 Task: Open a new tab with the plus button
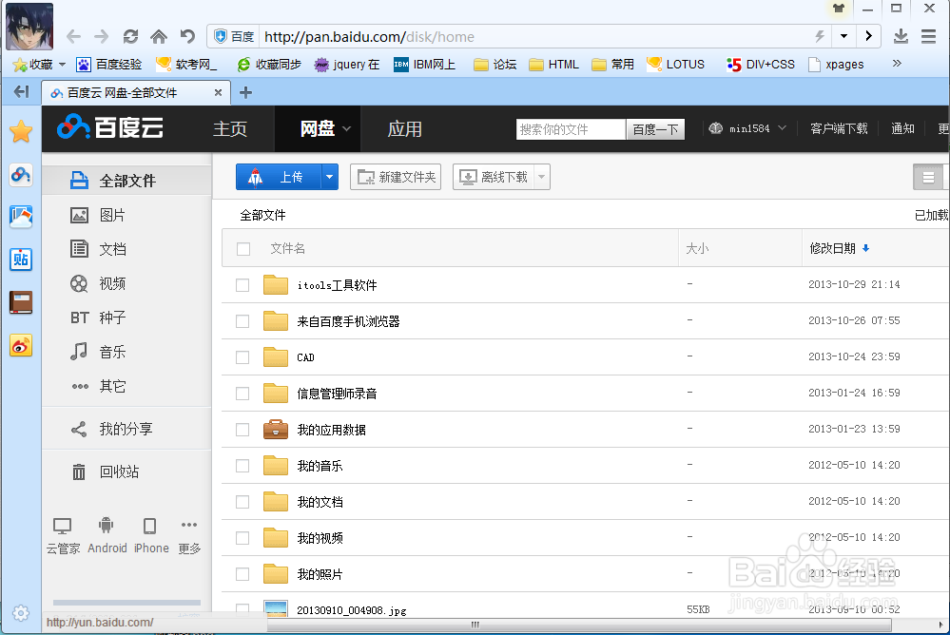point(245,92)
